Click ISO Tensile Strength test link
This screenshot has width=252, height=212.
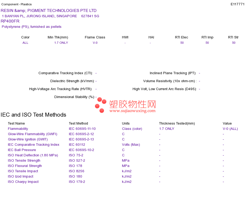pyautogui.click(x=24, y=161)
